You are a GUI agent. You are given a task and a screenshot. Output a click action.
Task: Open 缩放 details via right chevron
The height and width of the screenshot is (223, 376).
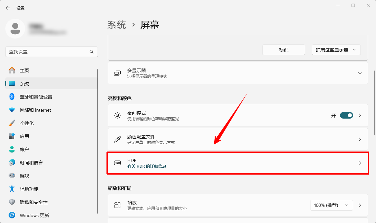360,205
